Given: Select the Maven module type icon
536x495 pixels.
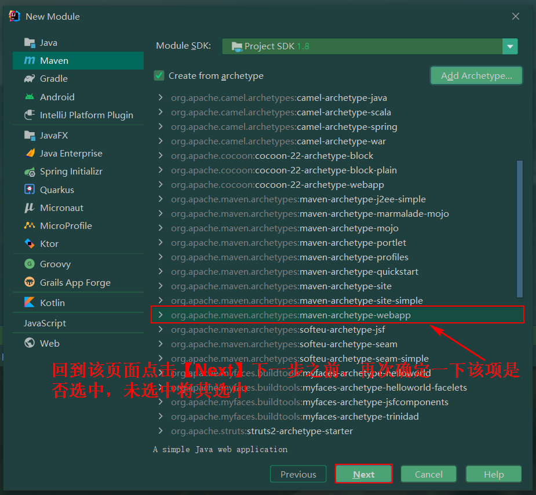Looking at the screenshot, I should click(30, 60).
